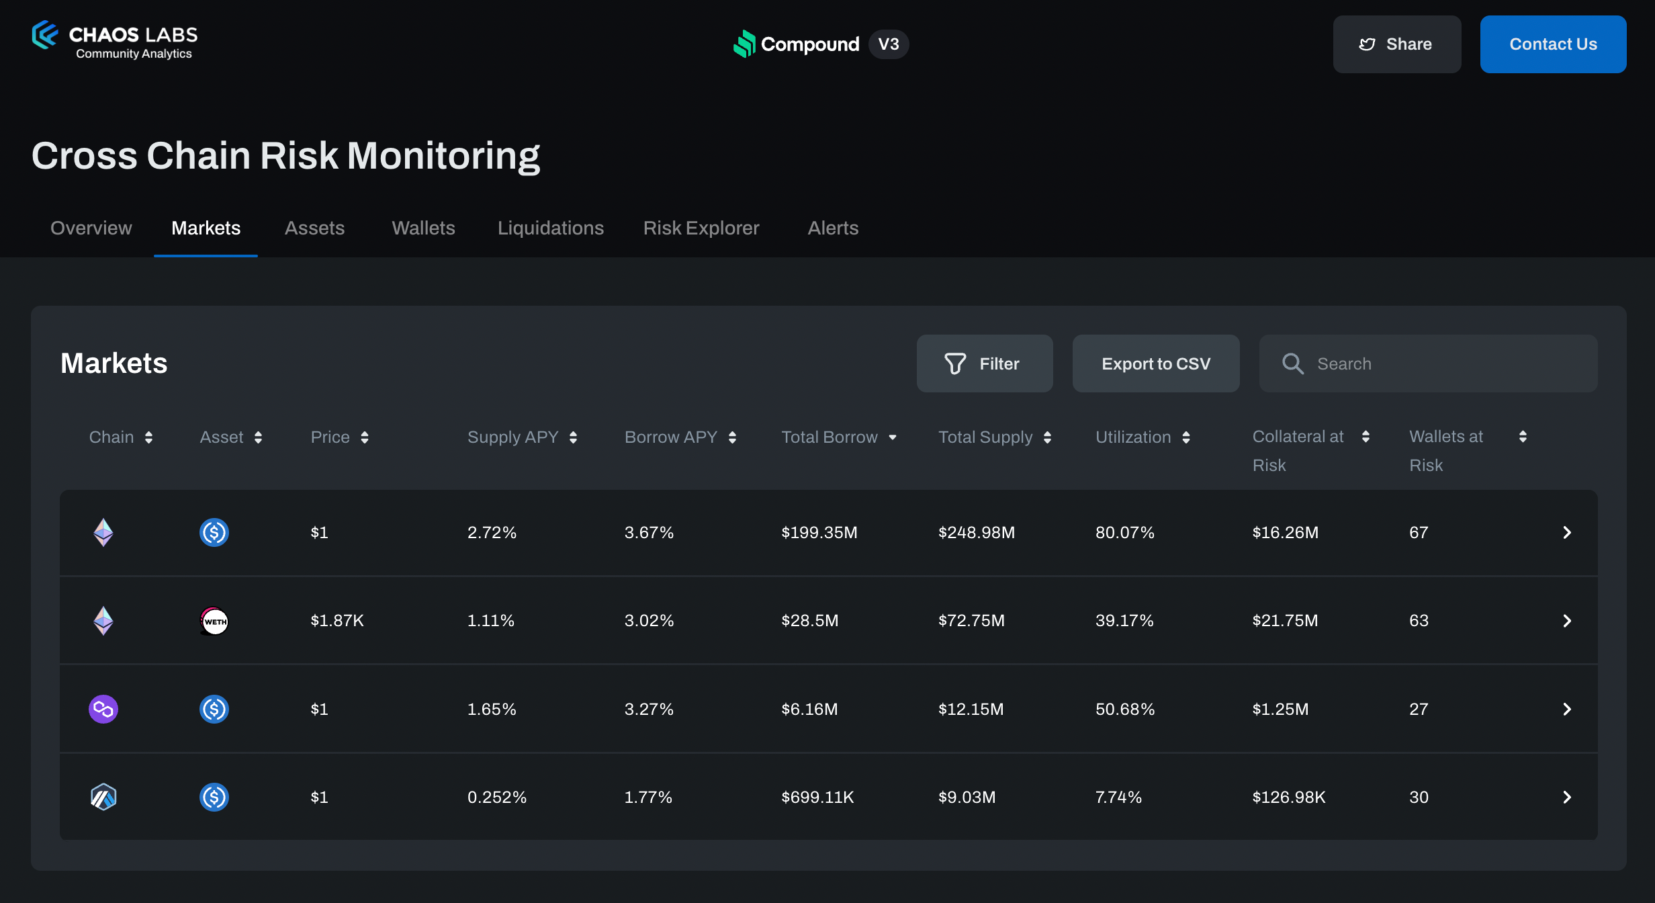Open the Risk Explorer tab

(701, 228)
